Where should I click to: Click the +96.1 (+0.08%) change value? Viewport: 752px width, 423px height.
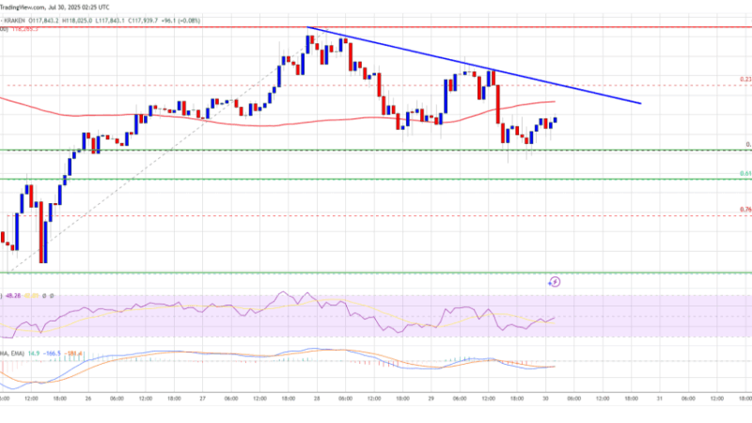[180, 21]
